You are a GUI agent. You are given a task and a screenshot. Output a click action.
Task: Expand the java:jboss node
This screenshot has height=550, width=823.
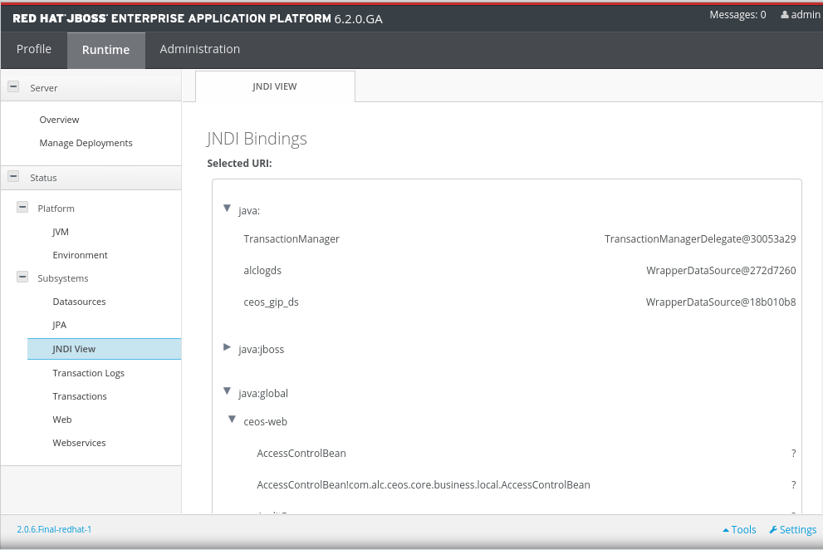point(228,347)
